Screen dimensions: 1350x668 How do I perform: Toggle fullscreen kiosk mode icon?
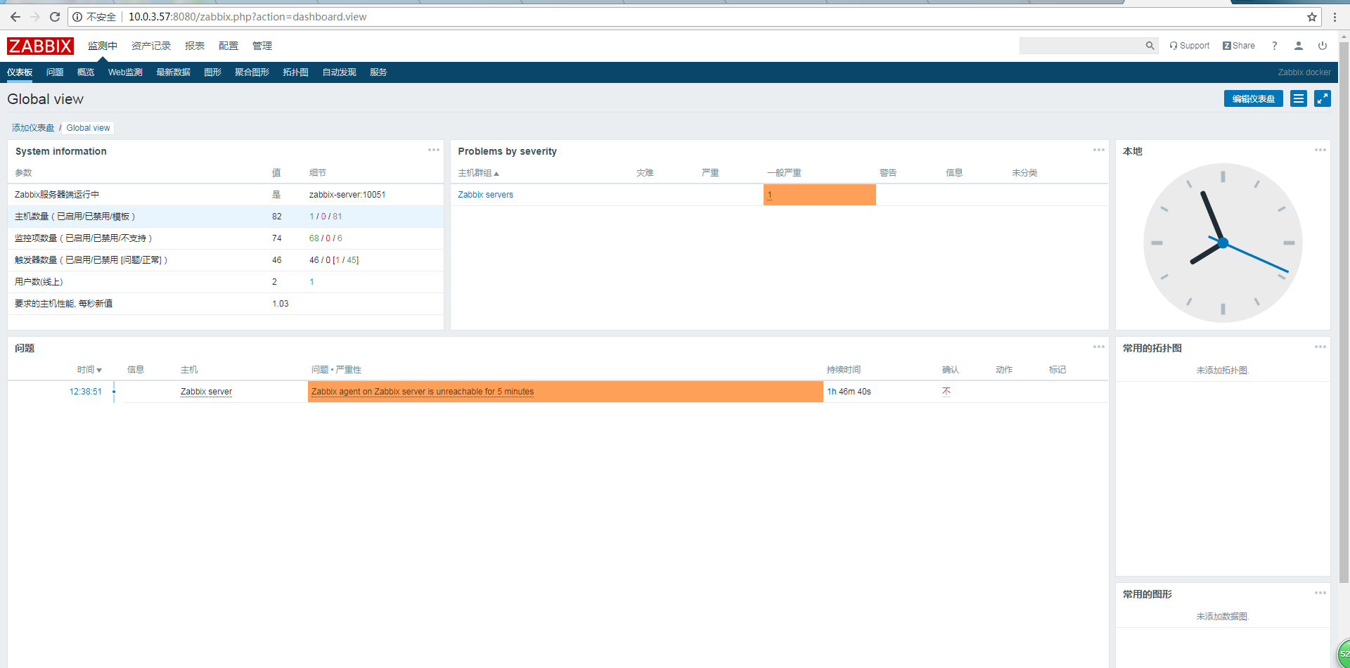click(x=1323, y=98)
